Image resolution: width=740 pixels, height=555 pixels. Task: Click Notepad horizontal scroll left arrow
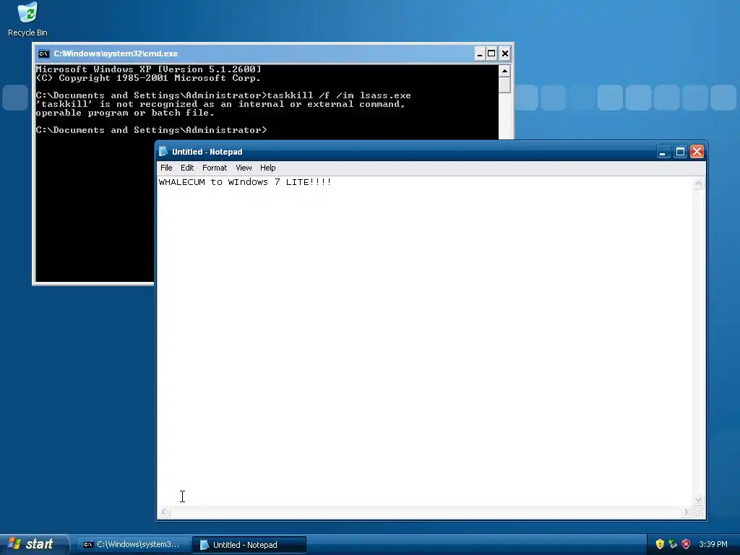click(x=164, y=512)
